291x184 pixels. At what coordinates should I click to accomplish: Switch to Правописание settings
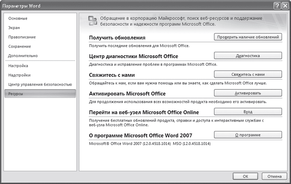(22, 37)
